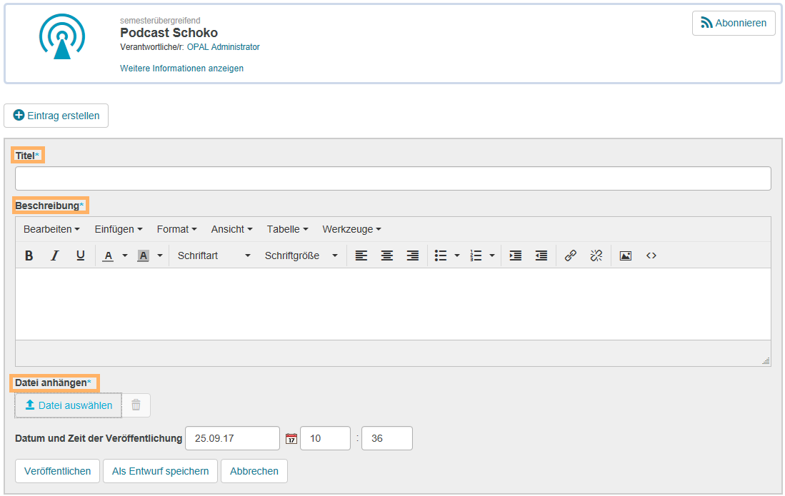Insert an image into the description
Viewport: 785px width, 496px height.
(x=626, y=255)
